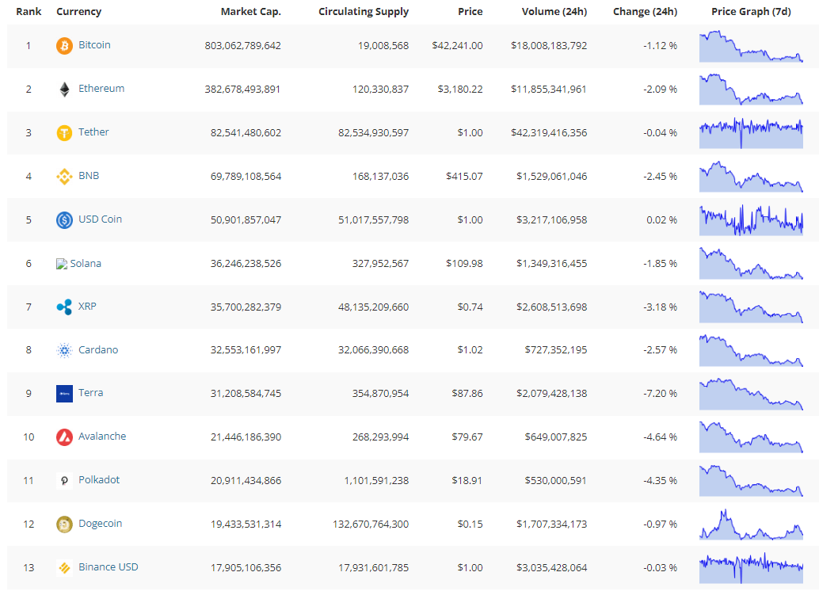Select Cardano circulating supply 32,066,390,668
Screen dimensions: 819x595
[x=373, y=350]
